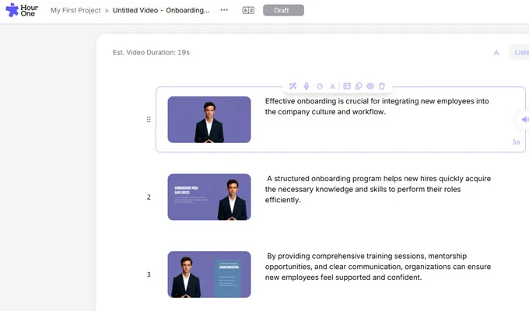Viewport: 529px width, 311px height.
Task: Click the layout icon in scene toolbar
Action: [x=347, y=86]
